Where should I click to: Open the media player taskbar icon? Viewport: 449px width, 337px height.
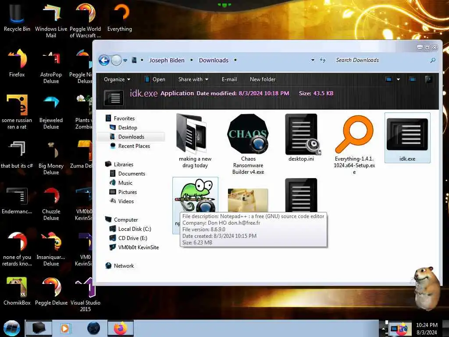65,328
